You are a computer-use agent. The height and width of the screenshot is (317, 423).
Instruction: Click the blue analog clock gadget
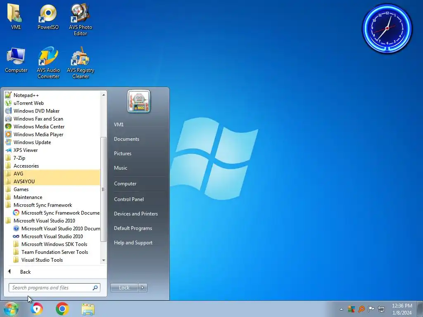pos(387,28)
